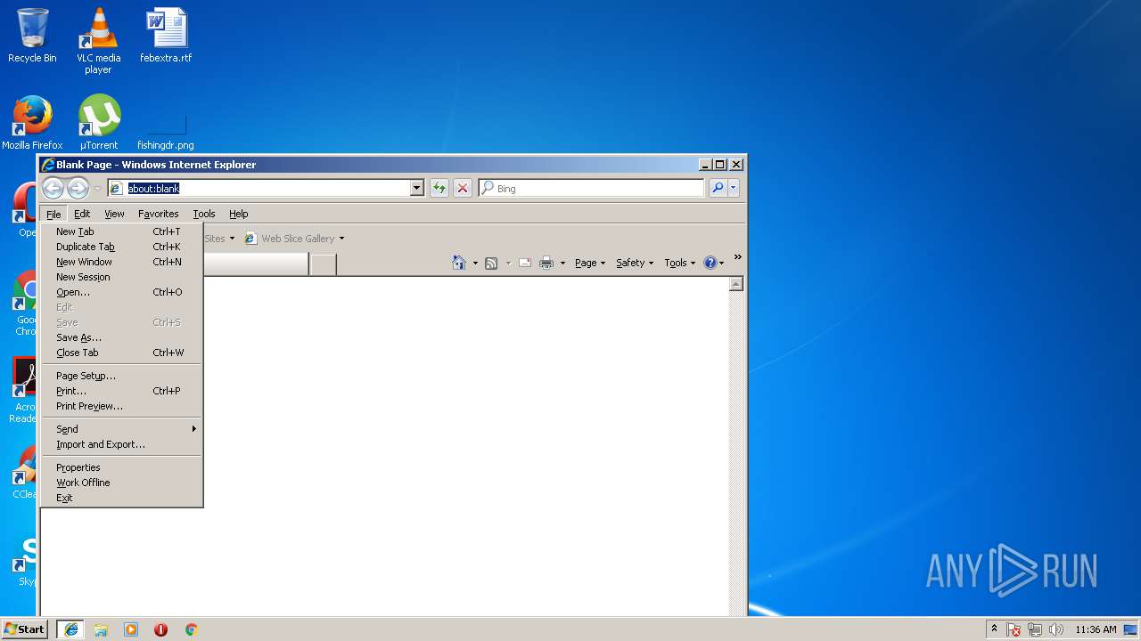The image size is (1141, 641).
Task: Choose Duplicate Tab from File menu
Action: (x=121, y=247)
